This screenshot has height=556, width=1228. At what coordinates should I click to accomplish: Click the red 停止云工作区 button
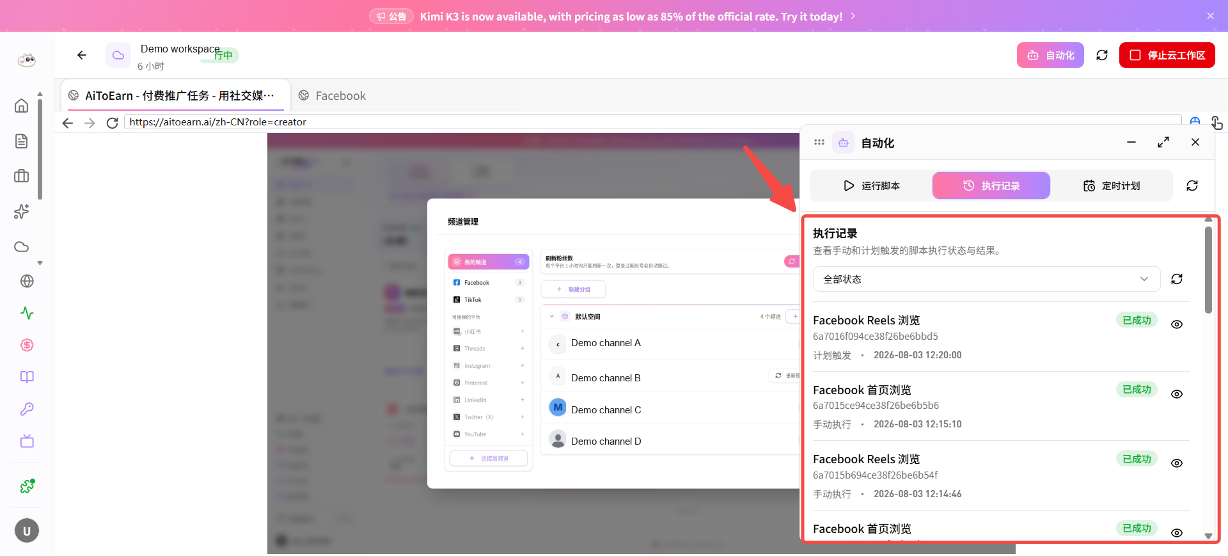[1167, 55]
